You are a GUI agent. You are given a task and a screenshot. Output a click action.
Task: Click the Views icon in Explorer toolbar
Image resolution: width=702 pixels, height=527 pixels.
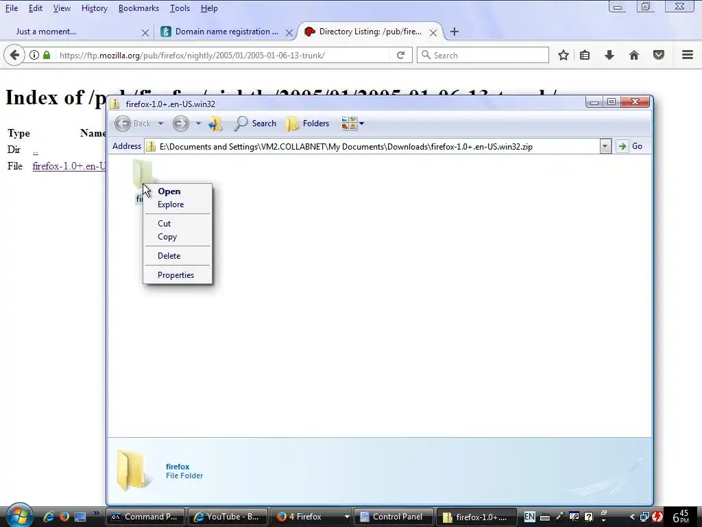click(349, 124)
